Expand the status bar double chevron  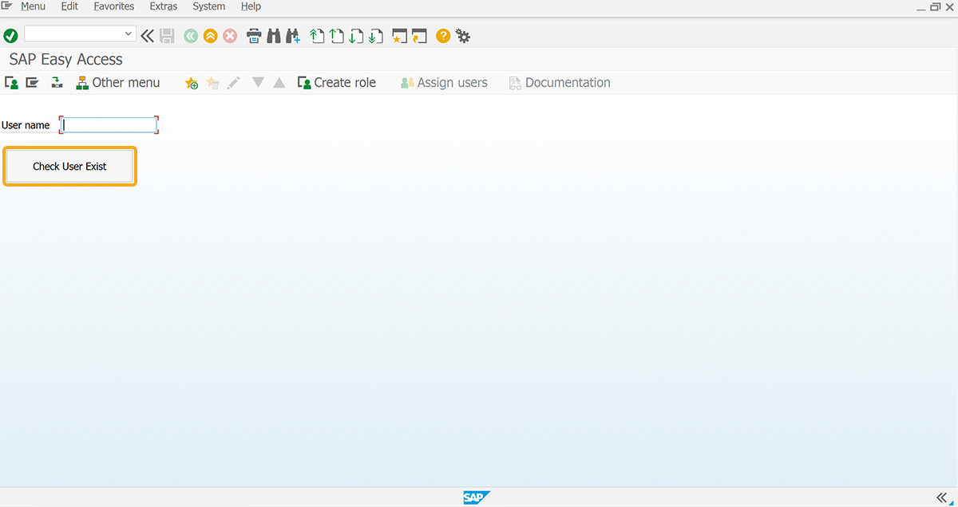(x=943, y=497)
